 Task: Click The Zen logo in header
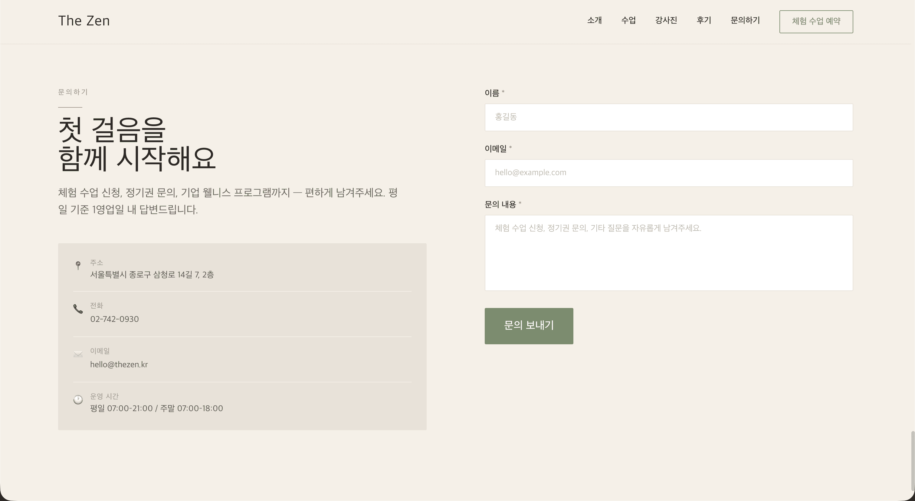tap(84, 21)
